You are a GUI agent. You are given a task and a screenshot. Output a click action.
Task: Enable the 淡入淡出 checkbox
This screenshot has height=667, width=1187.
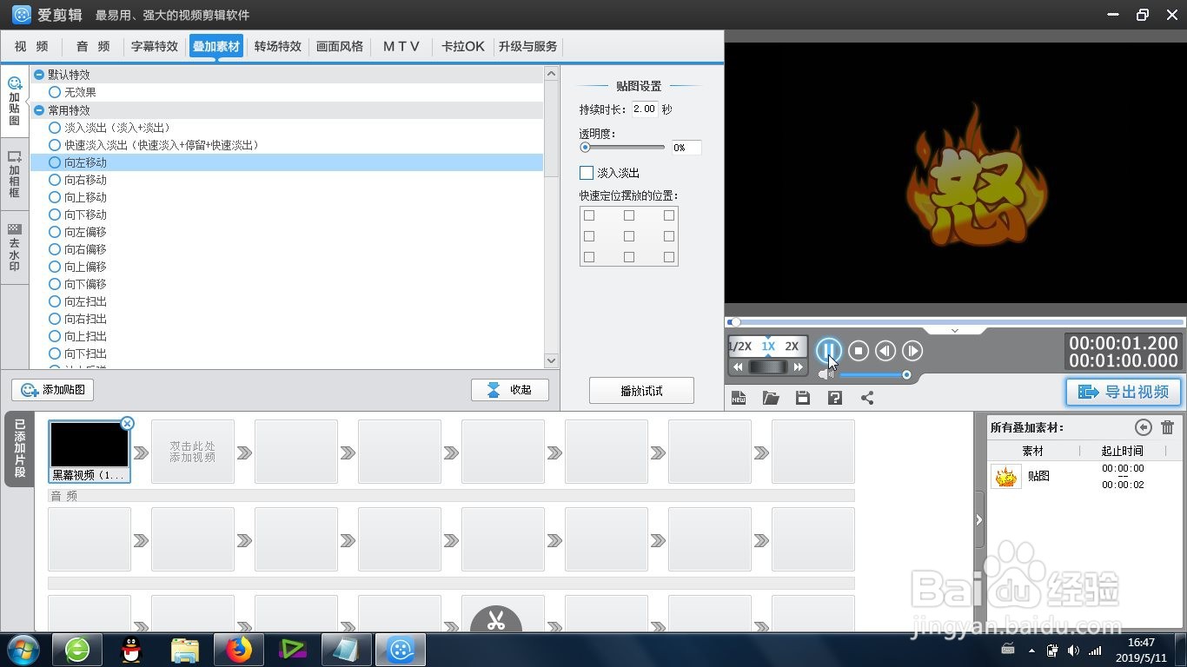click(586, 173)
